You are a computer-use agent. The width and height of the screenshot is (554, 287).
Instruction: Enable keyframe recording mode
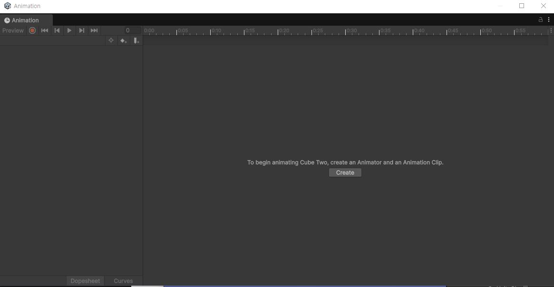click(32, 30)
